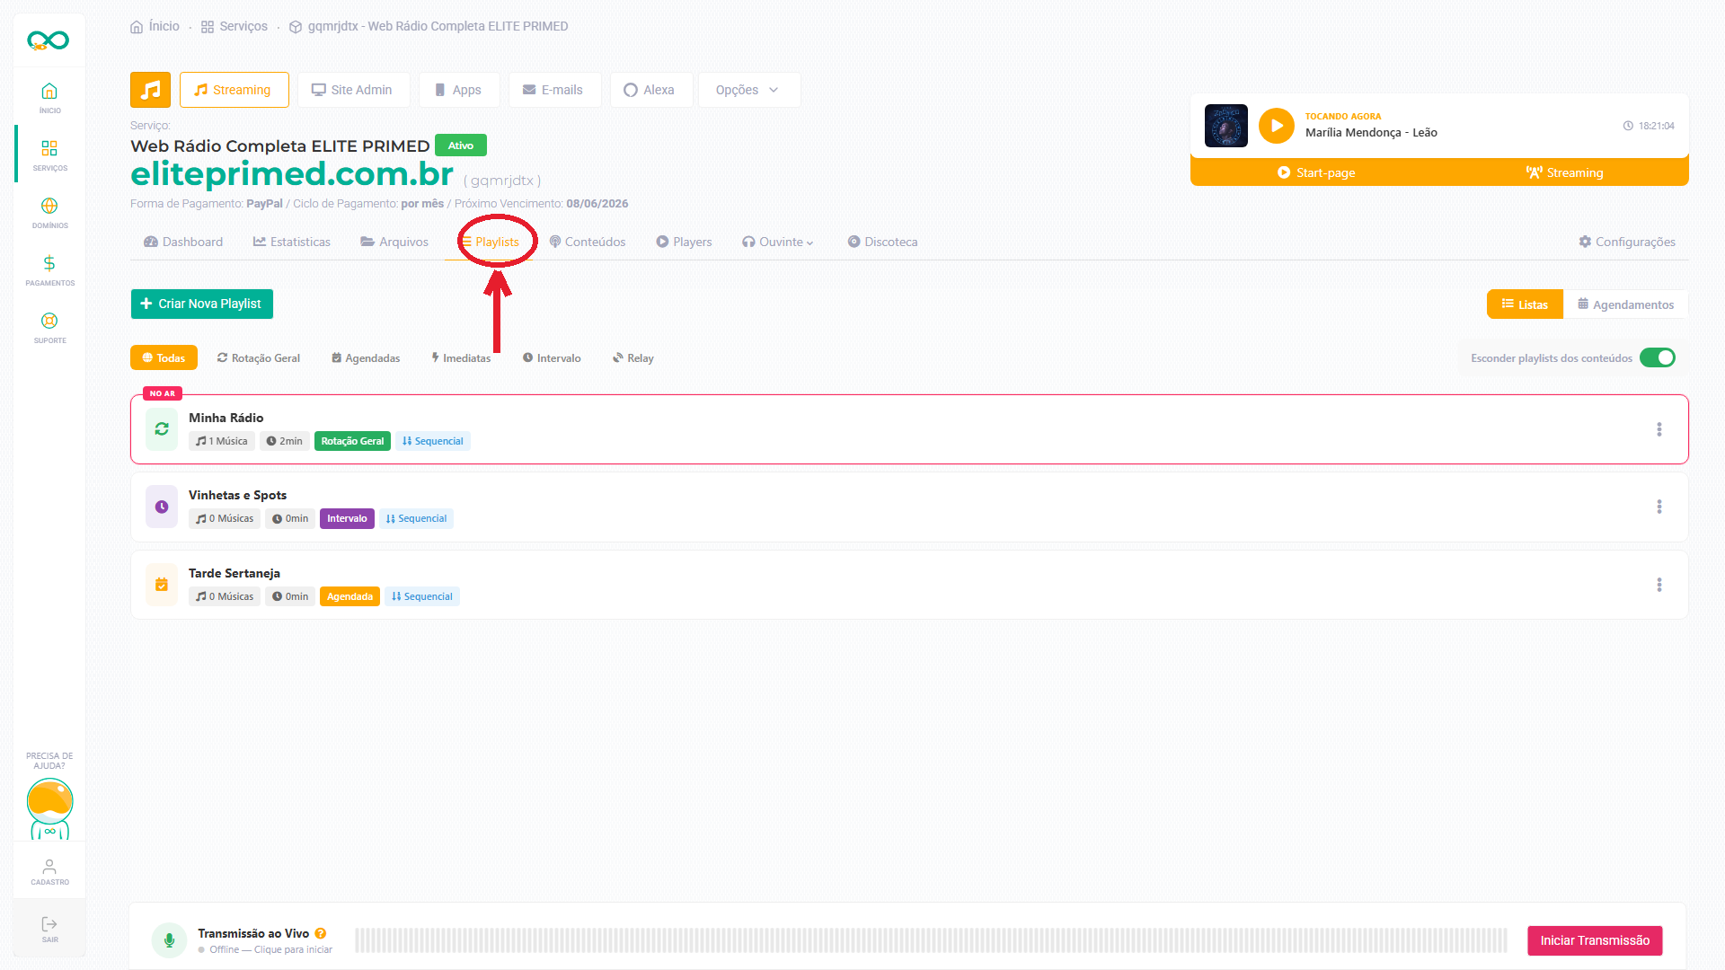
Task: Click the infinity logo in the sidebar
Action: (x=49, y=40)
